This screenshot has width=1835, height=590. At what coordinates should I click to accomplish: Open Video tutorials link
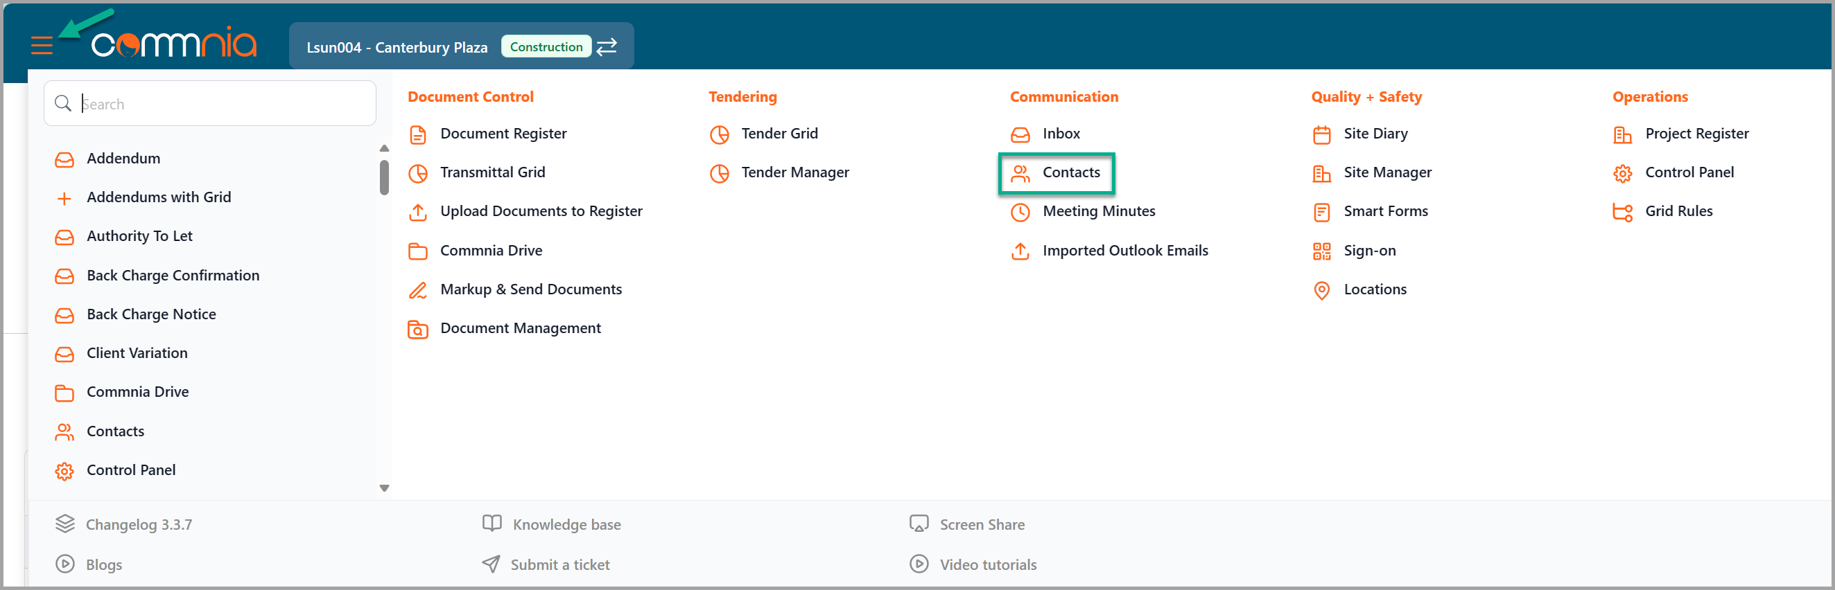(x=987, y=564)
